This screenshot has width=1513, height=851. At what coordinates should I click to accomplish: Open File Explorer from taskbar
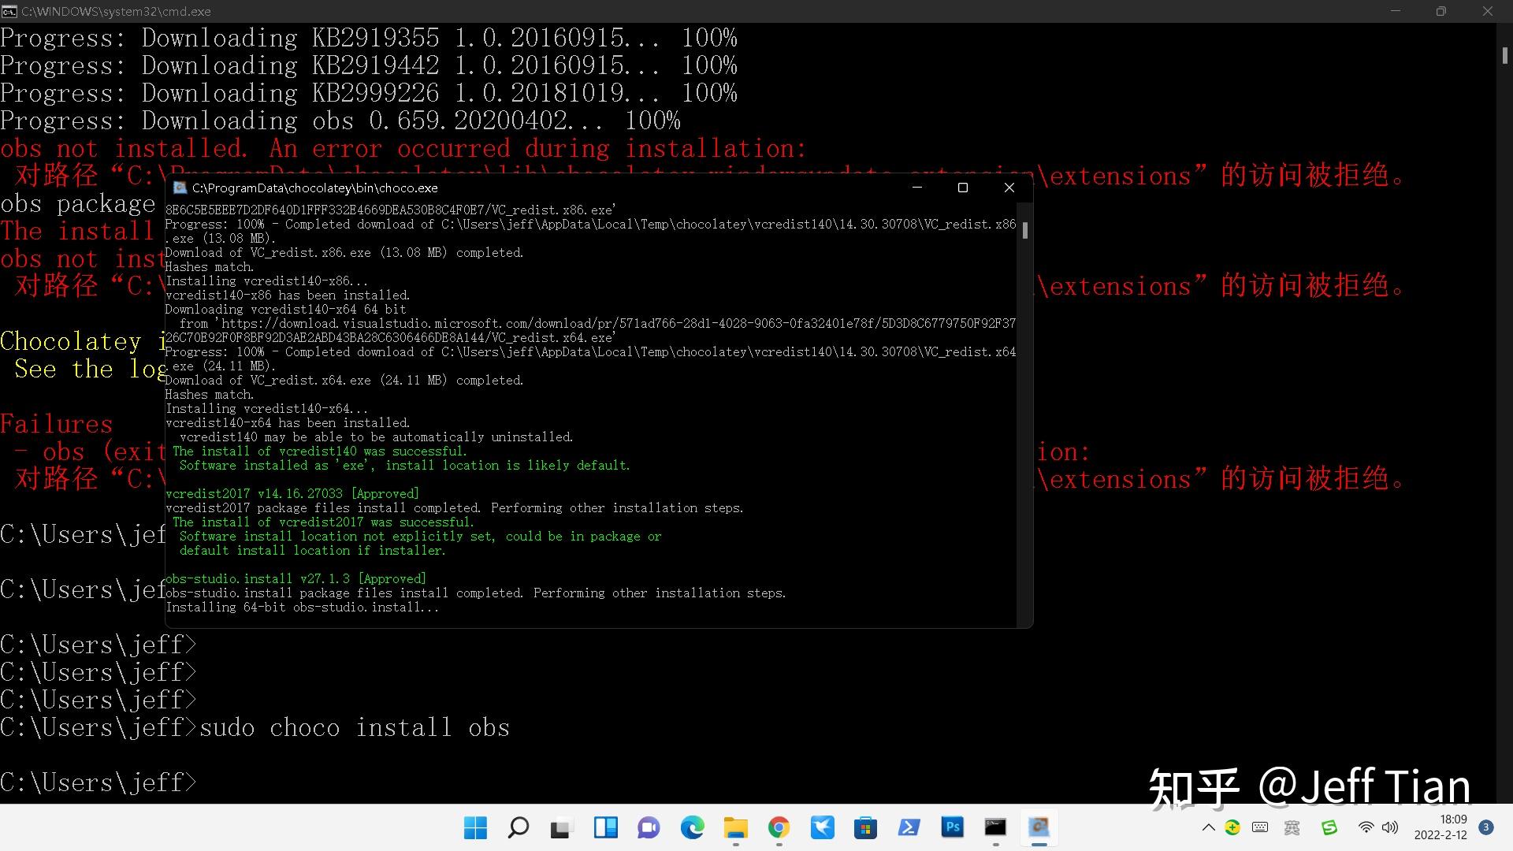point(735,827)
